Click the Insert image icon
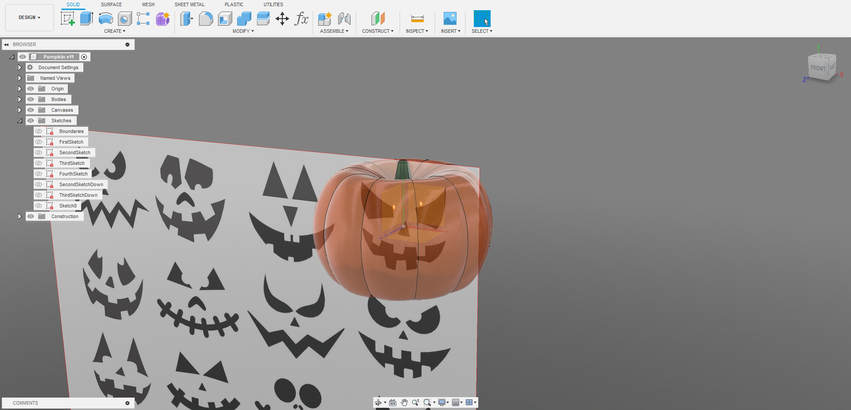 click(450, 19)
